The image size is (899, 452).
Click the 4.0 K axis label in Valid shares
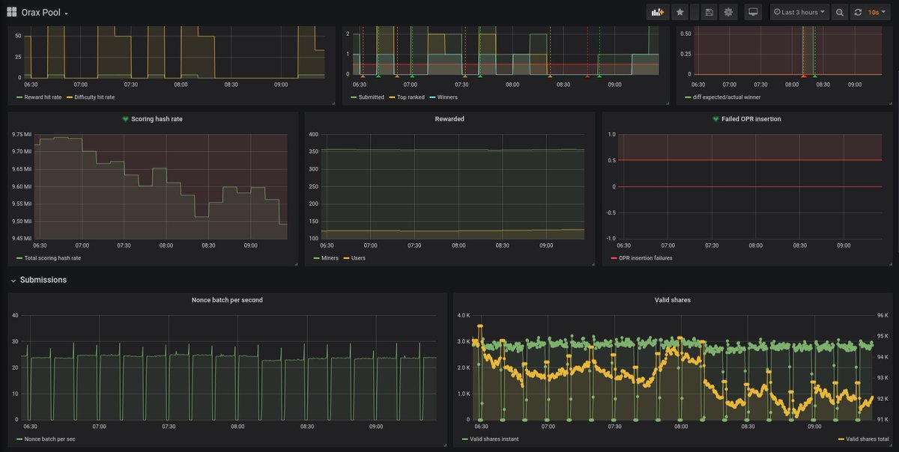pos(462,315)
